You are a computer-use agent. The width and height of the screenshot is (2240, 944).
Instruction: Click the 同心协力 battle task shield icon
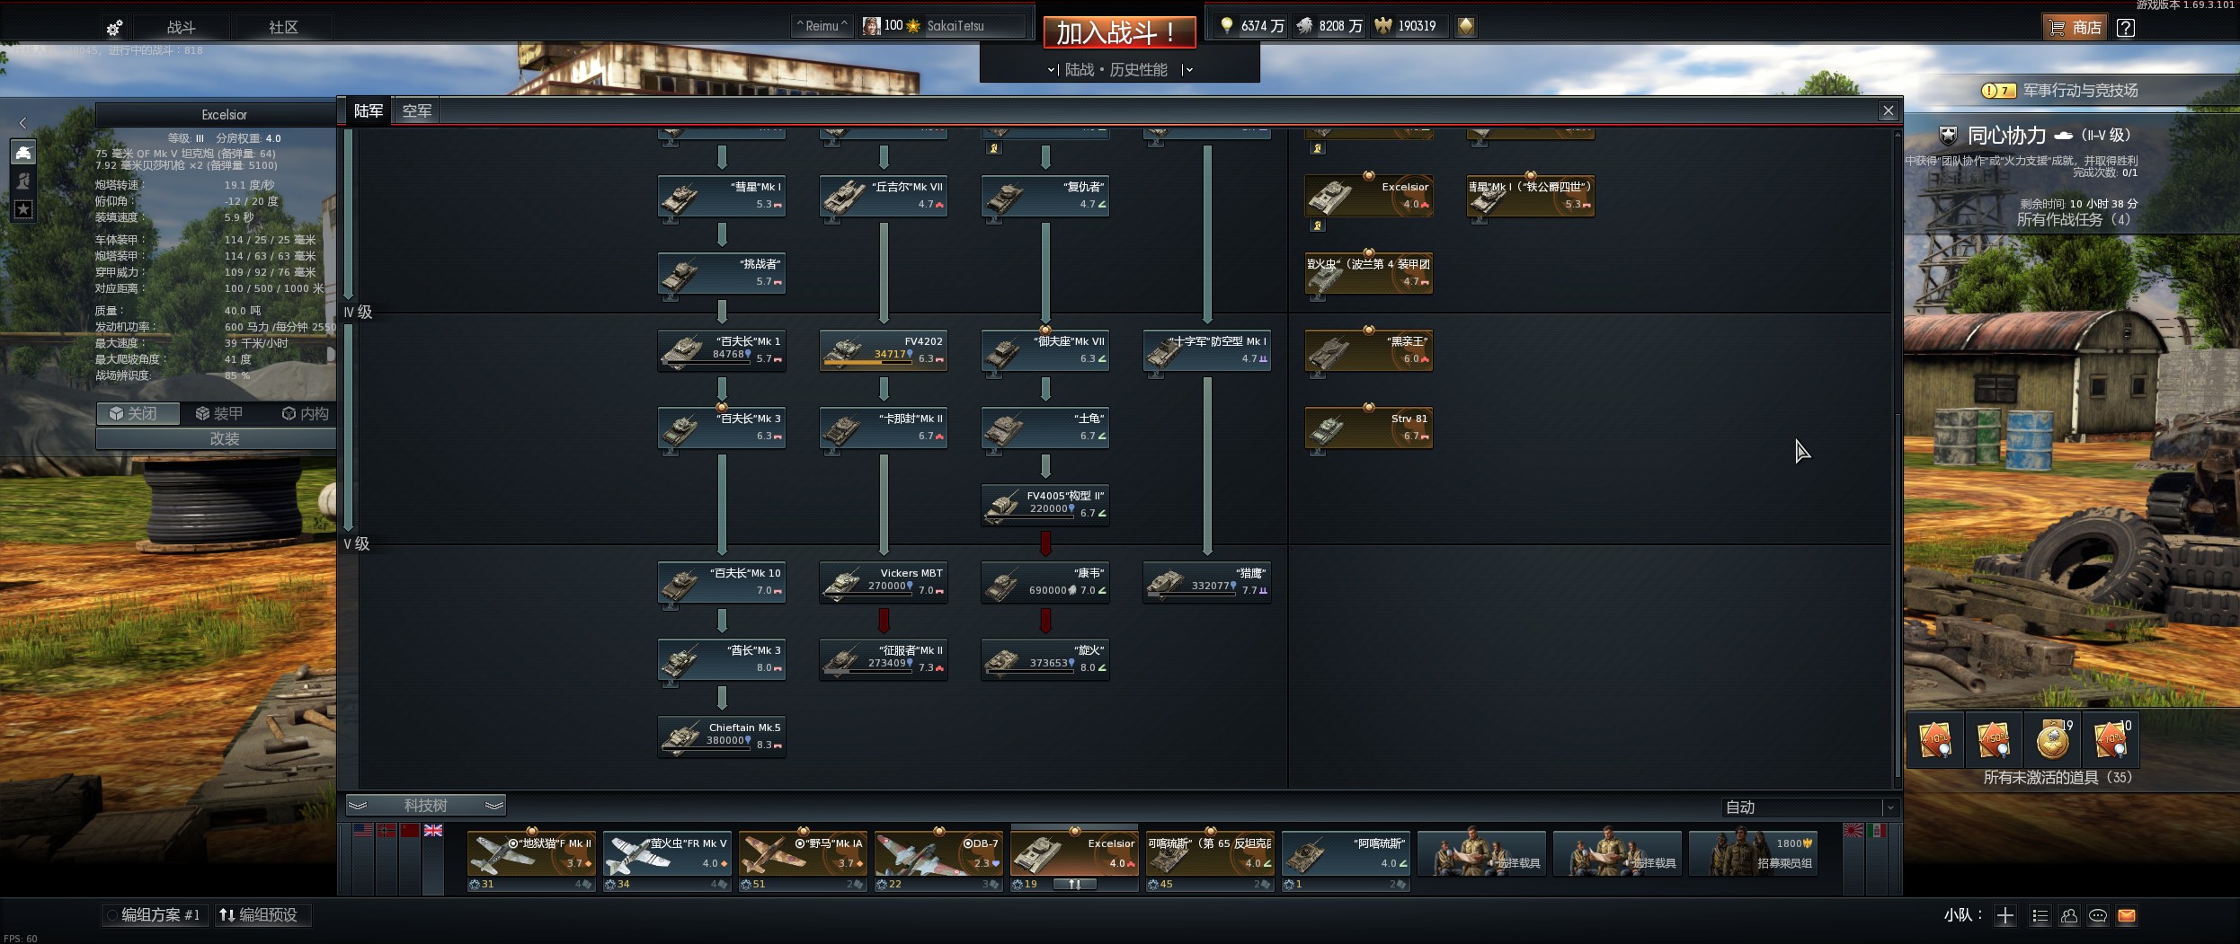click(x=1948, y=137)
